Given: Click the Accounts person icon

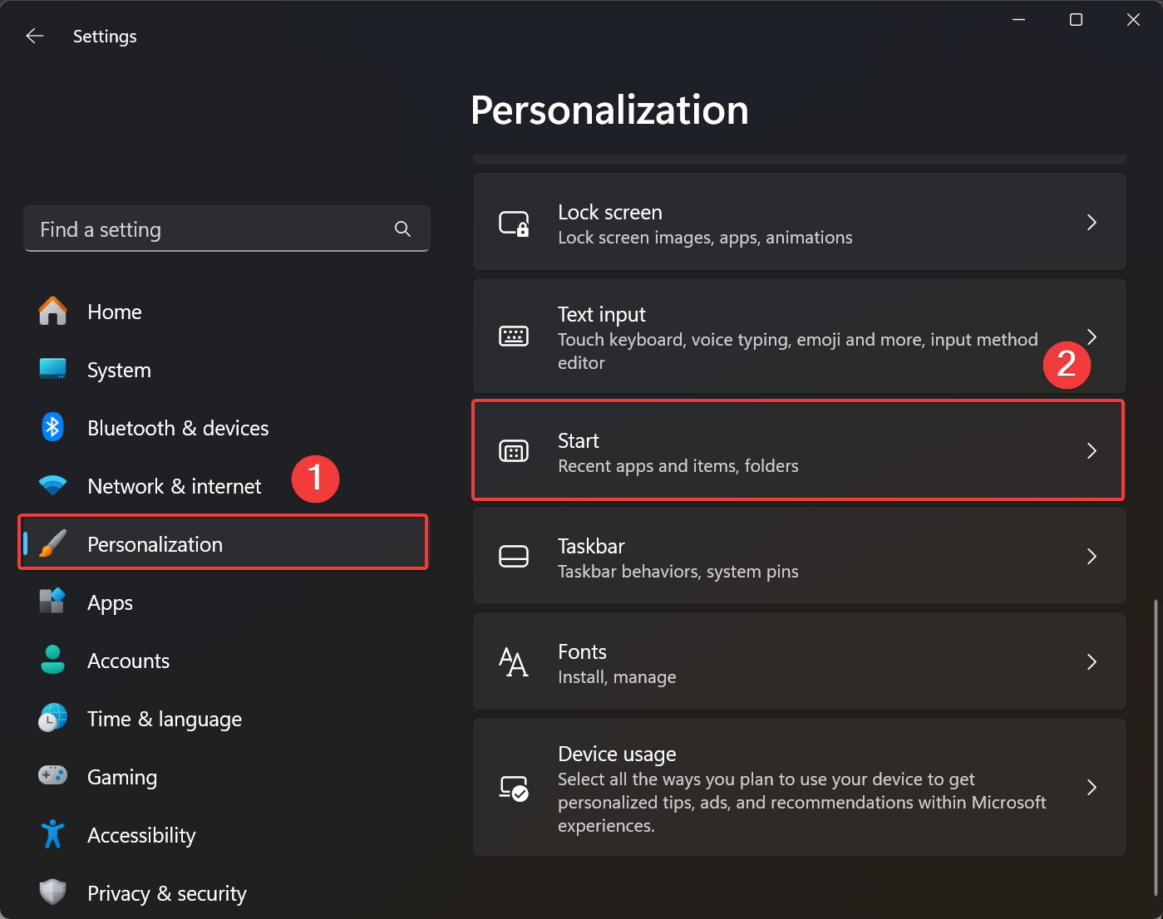Looking at the screenshot, I should click(52, 660).
